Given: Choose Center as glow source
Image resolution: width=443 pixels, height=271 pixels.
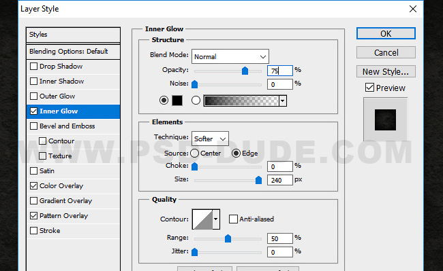Looking at the screenshot, I should click(x=195, y=153).
